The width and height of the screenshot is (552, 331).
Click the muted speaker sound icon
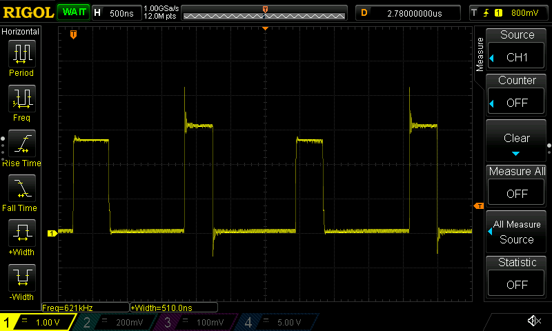tap(534, 321)
